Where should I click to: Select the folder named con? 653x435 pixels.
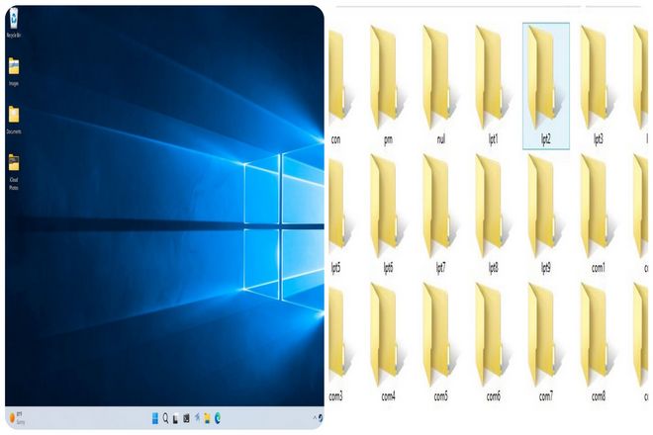pos(339,85)
